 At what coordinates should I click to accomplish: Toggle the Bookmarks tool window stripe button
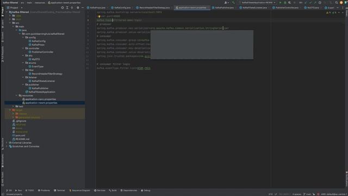[x=2, y=161]
